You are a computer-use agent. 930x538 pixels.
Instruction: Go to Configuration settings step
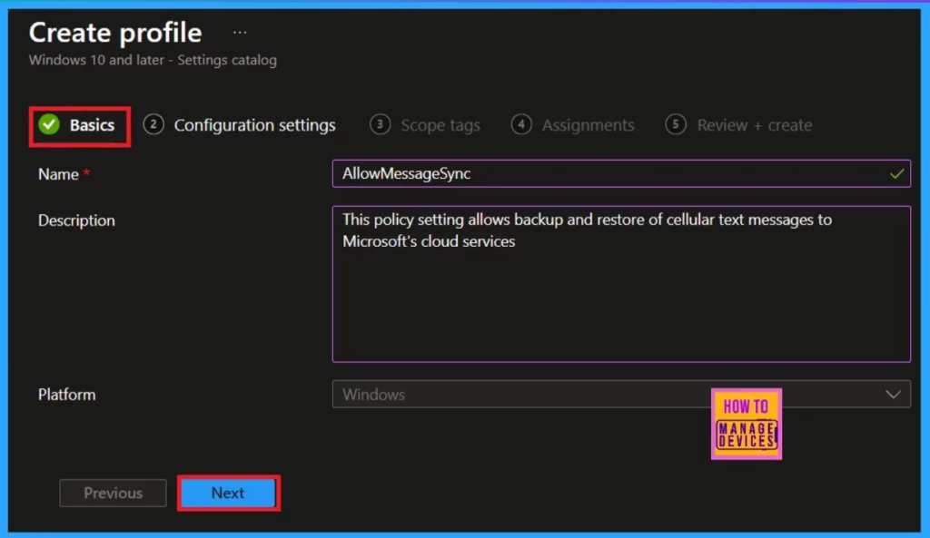[x=240, y=125]
